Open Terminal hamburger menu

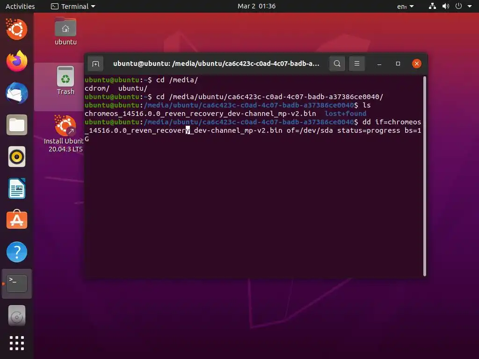click(x=356, y=64)
